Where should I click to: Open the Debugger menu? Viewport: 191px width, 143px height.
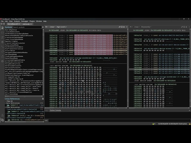pyautogui.click(x=24, y=21)
